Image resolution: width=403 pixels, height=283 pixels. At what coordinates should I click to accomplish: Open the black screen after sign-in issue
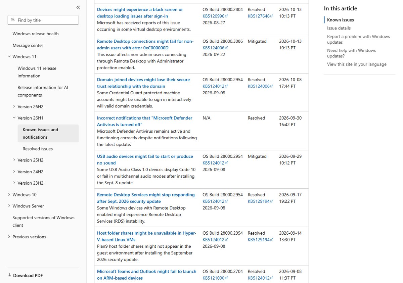[140, 13]
